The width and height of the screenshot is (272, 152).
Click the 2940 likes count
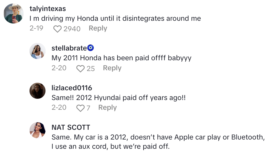(72, 29)
